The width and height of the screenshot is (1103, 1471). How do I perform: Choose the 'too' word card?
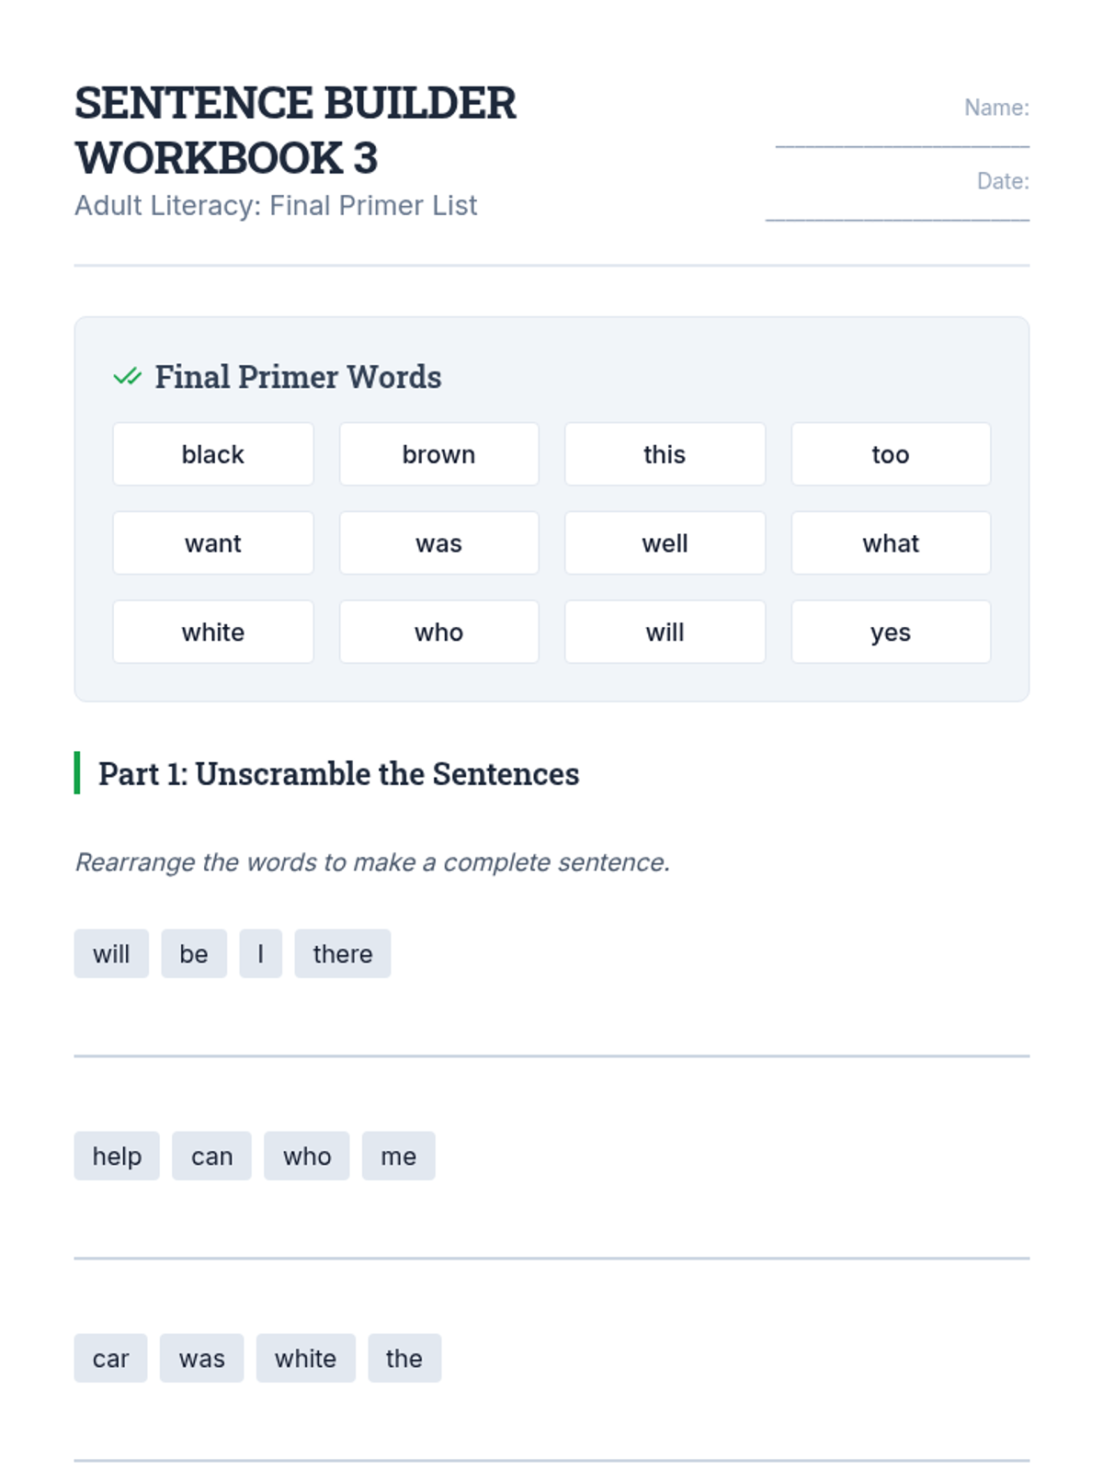(891, 454)
